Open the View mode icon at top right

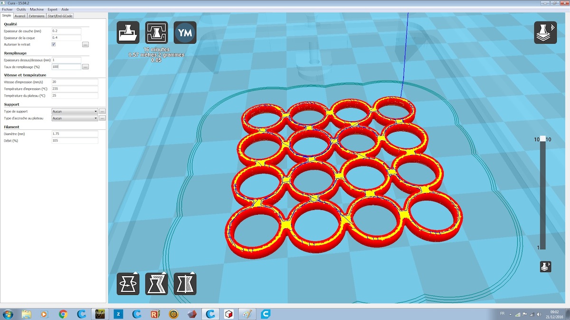click(x=545, y=33)
